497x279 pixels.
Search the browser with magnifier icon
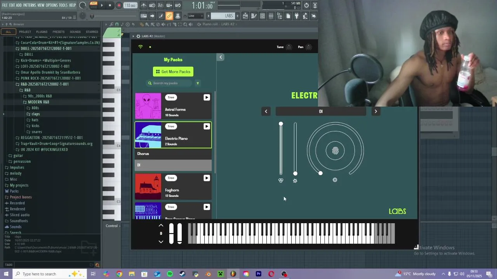(97, 265)
